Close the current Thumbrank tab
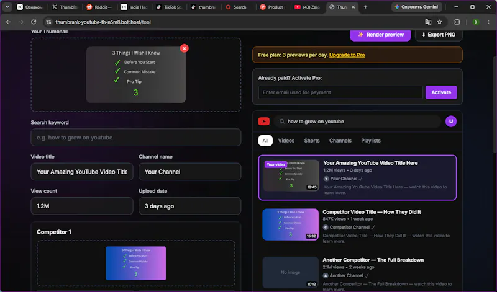The width and height of the screenshot is (497, 292). point(353,7)
